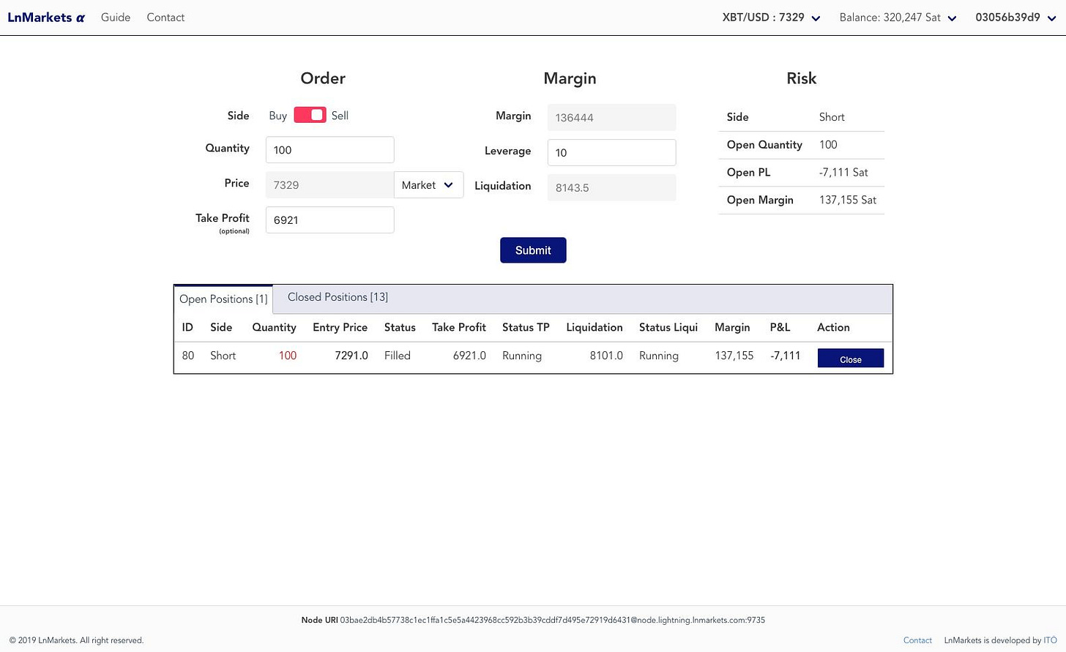
Task: Click the LnMarkets alpha logo
Action: pyautogui.click(x=45, y=17)
